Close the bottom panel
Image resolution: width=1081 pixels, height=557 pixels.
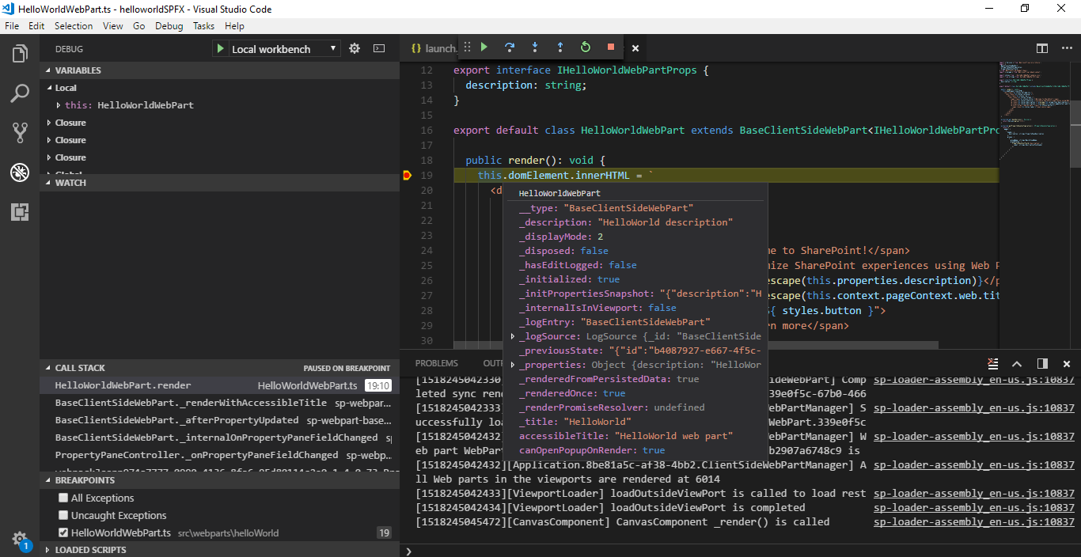(1065, 363)
